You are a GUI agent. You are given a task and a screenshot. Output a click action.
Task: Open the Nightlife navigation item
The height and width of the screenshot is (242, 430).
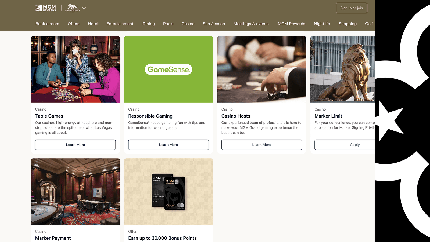point(322,24)
